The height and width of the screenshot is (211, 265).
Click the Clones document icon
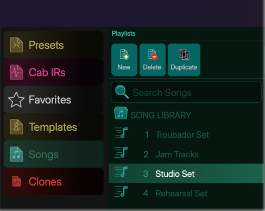coord(16,182)
